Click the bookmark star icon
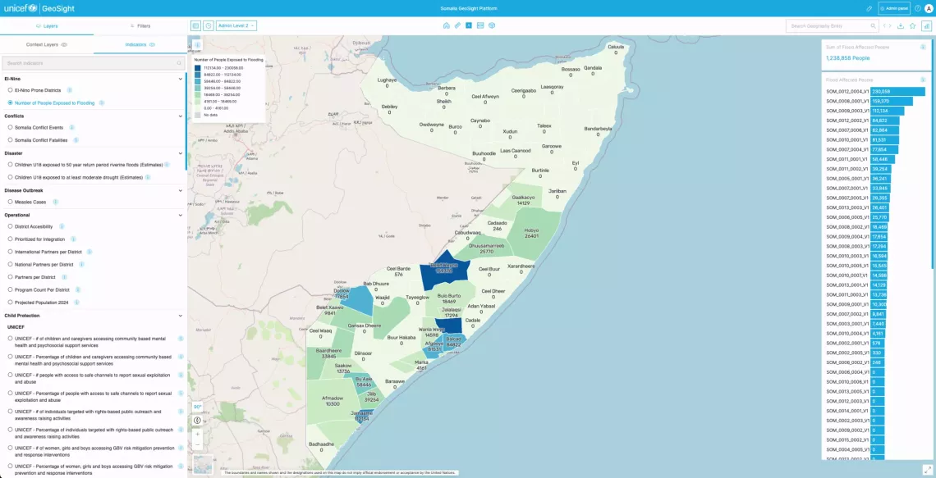Image resolution: width=936 pixels, height=478 pixels. pyautogui.click(x=913, y=26)
